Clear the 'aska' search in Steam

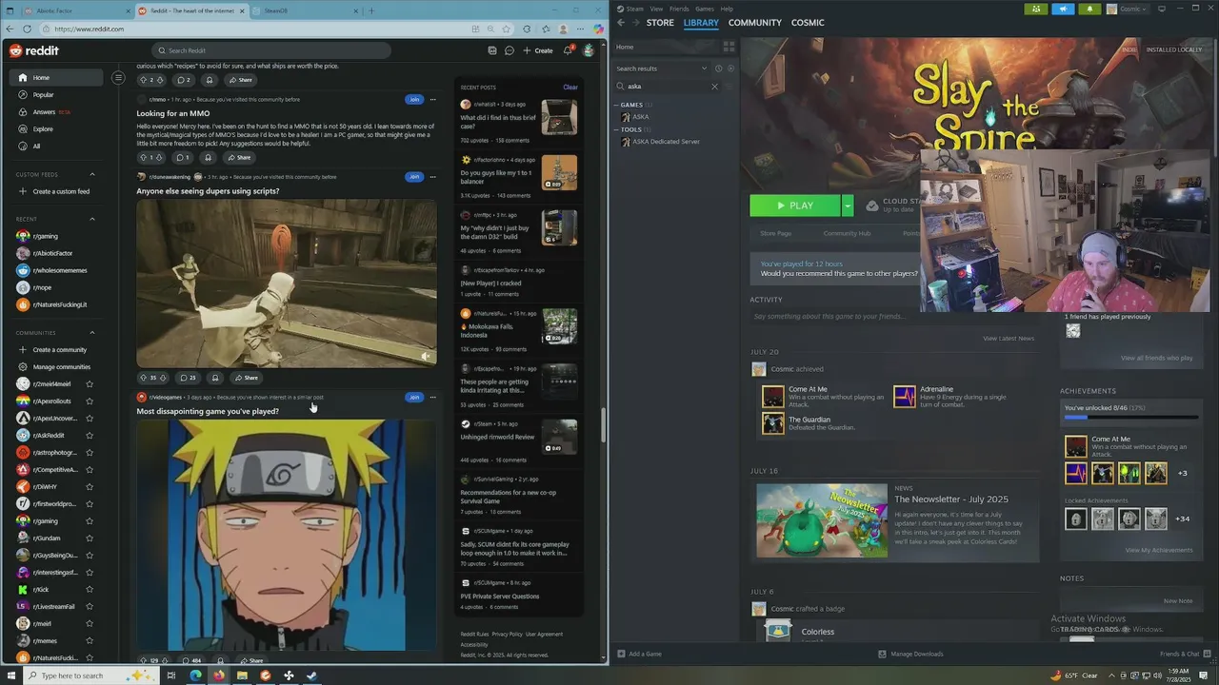pos(715,87)
